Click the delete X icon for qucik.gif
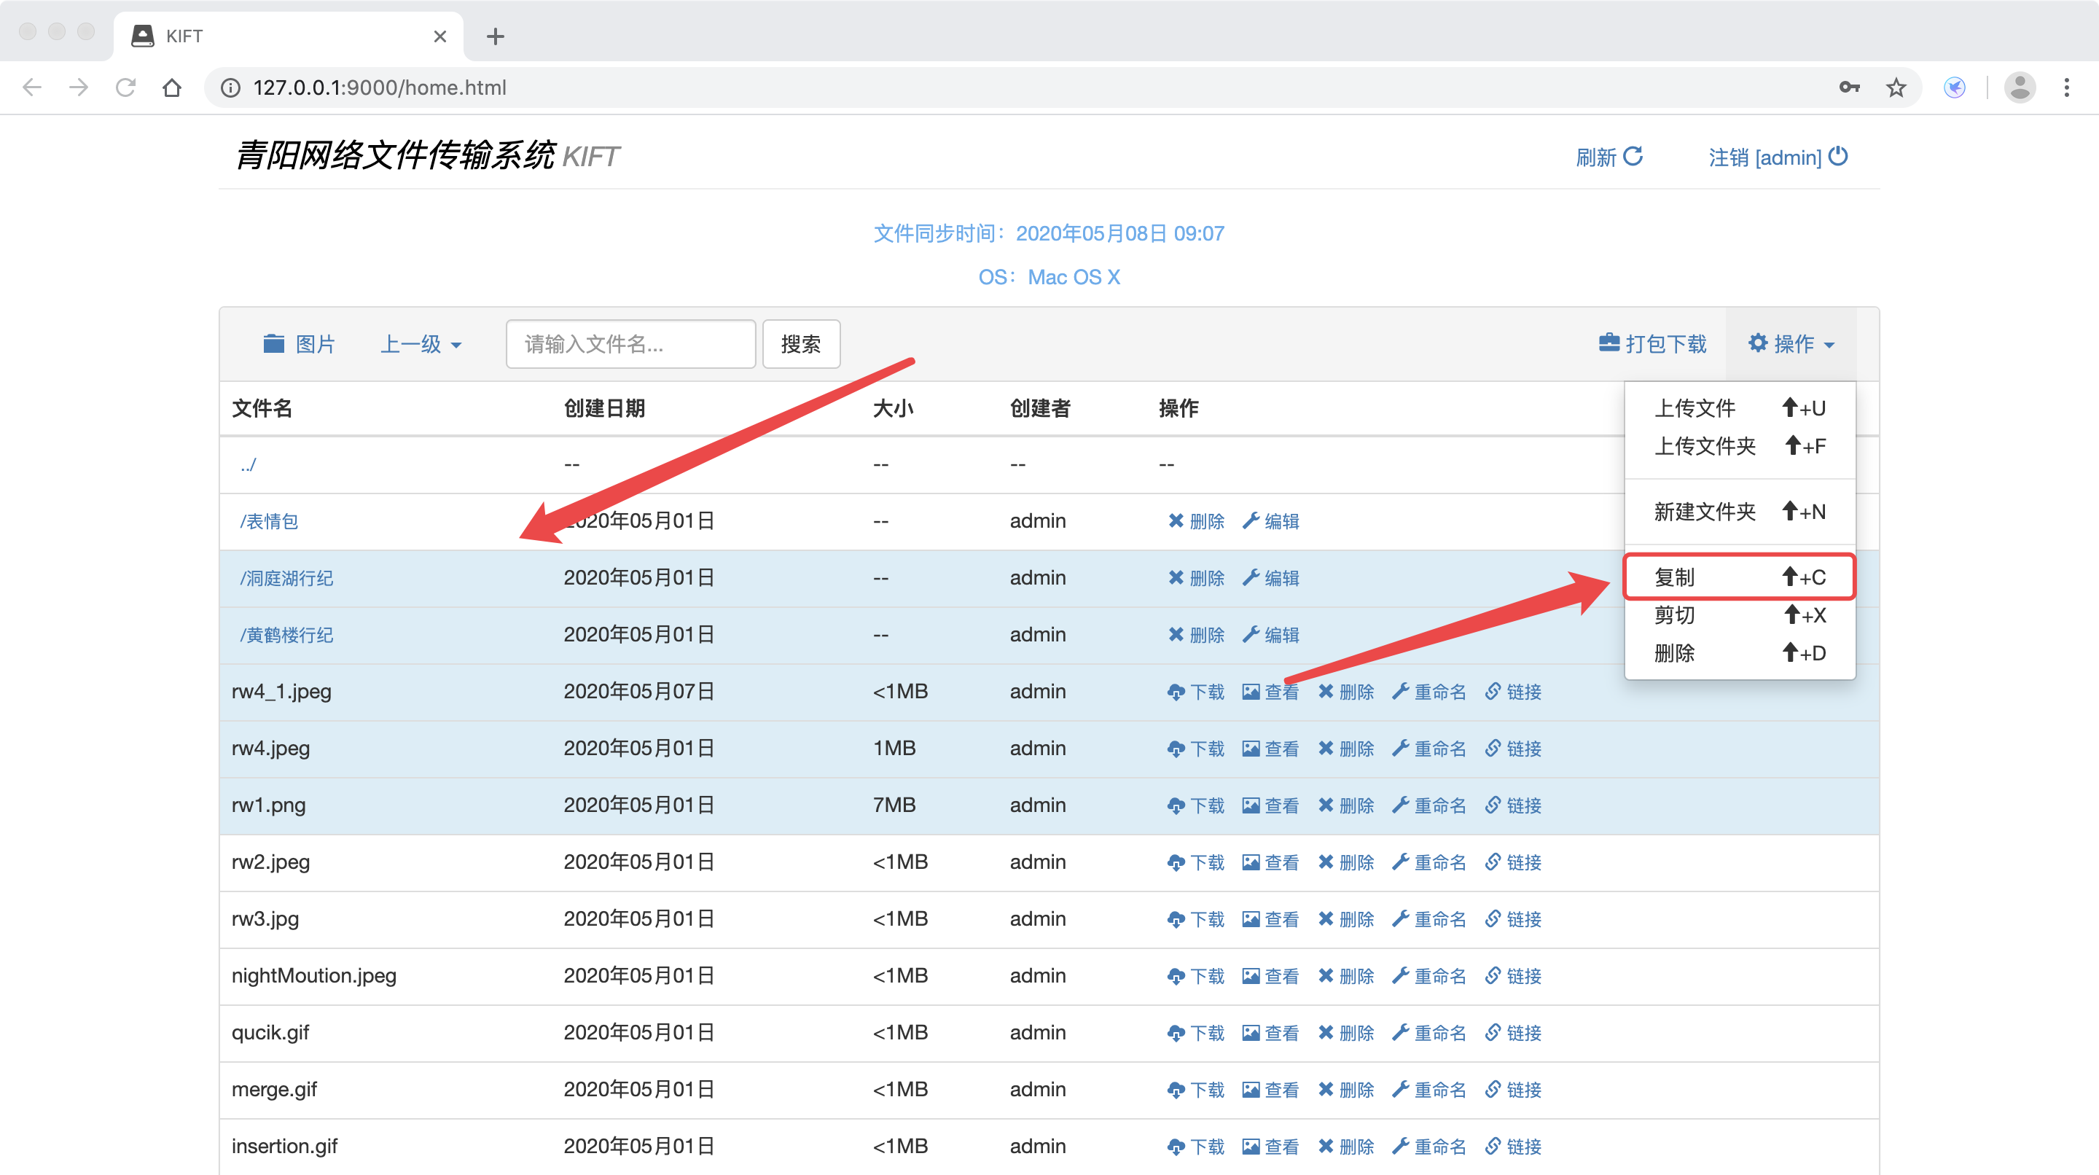The height and width of the screenshot is (1175, 2099). point(1326,1033)
